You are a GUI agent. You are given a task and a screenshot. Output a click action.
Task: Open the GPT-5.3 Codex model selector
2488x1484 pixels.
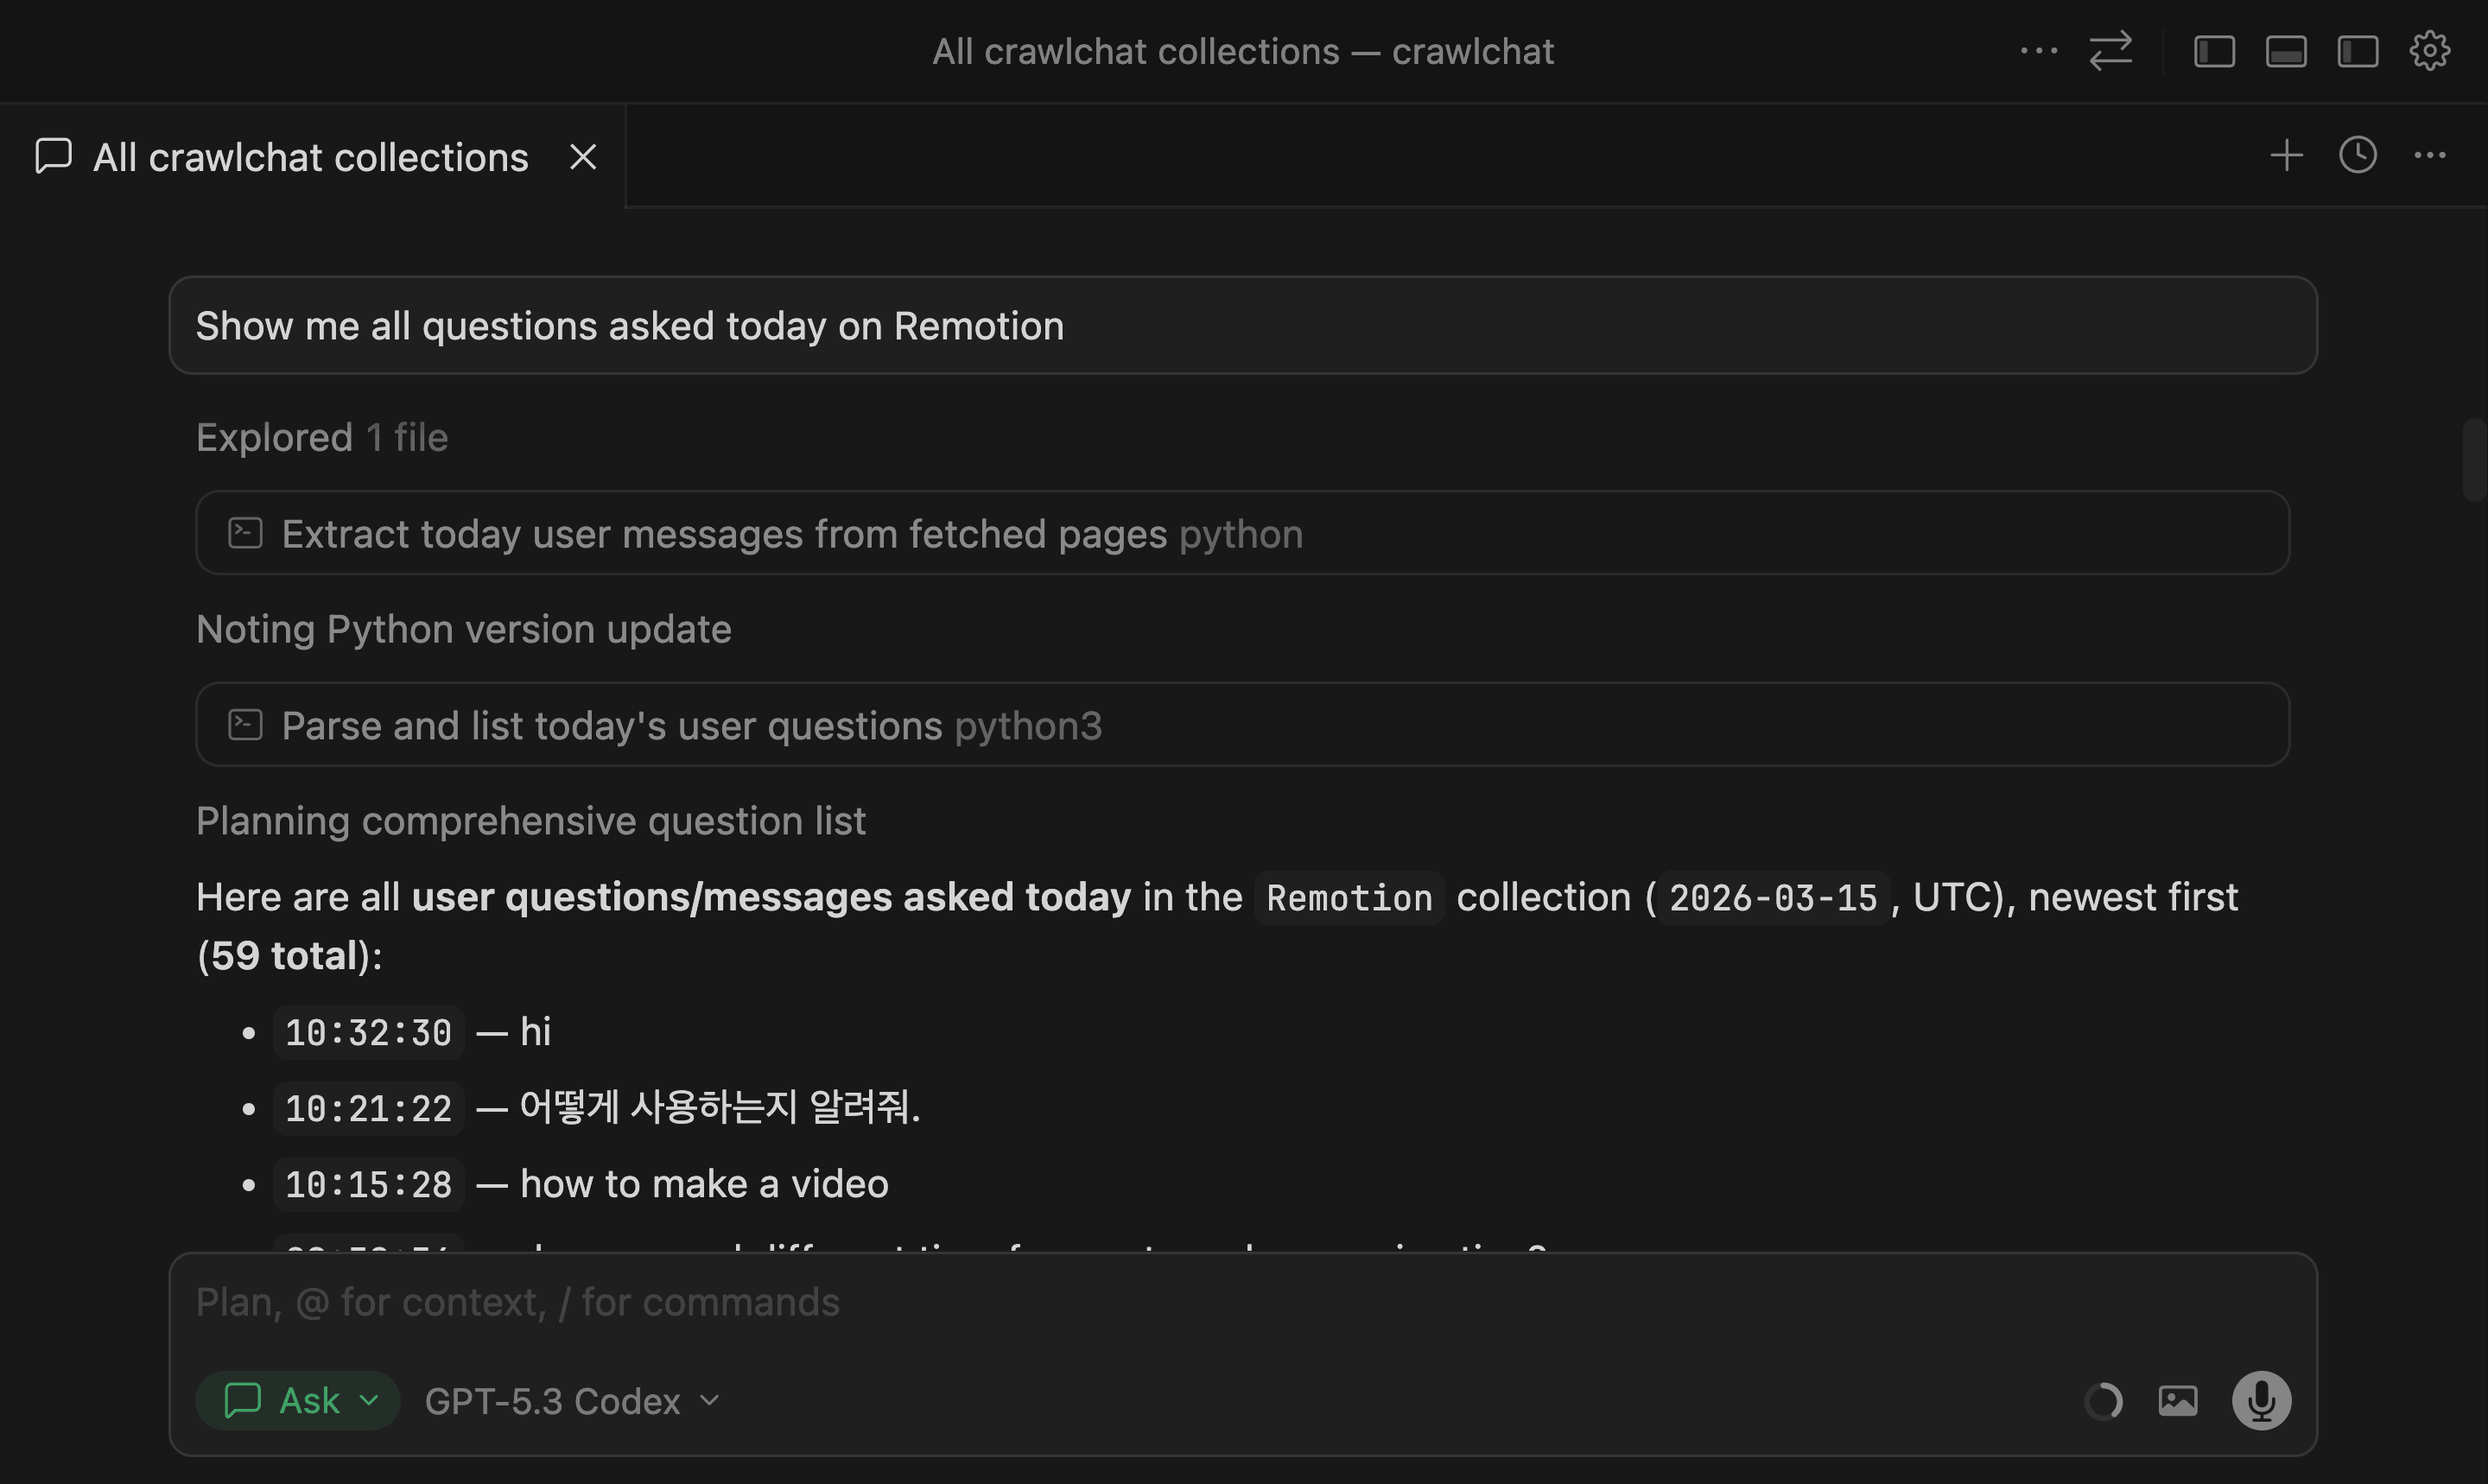[x=572, y=1401]
